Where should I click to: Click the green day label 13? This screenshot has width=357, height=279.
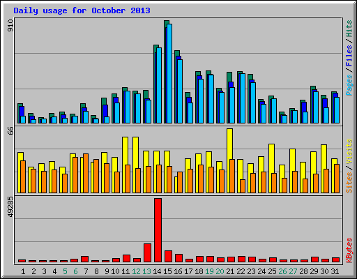[146, 271]
